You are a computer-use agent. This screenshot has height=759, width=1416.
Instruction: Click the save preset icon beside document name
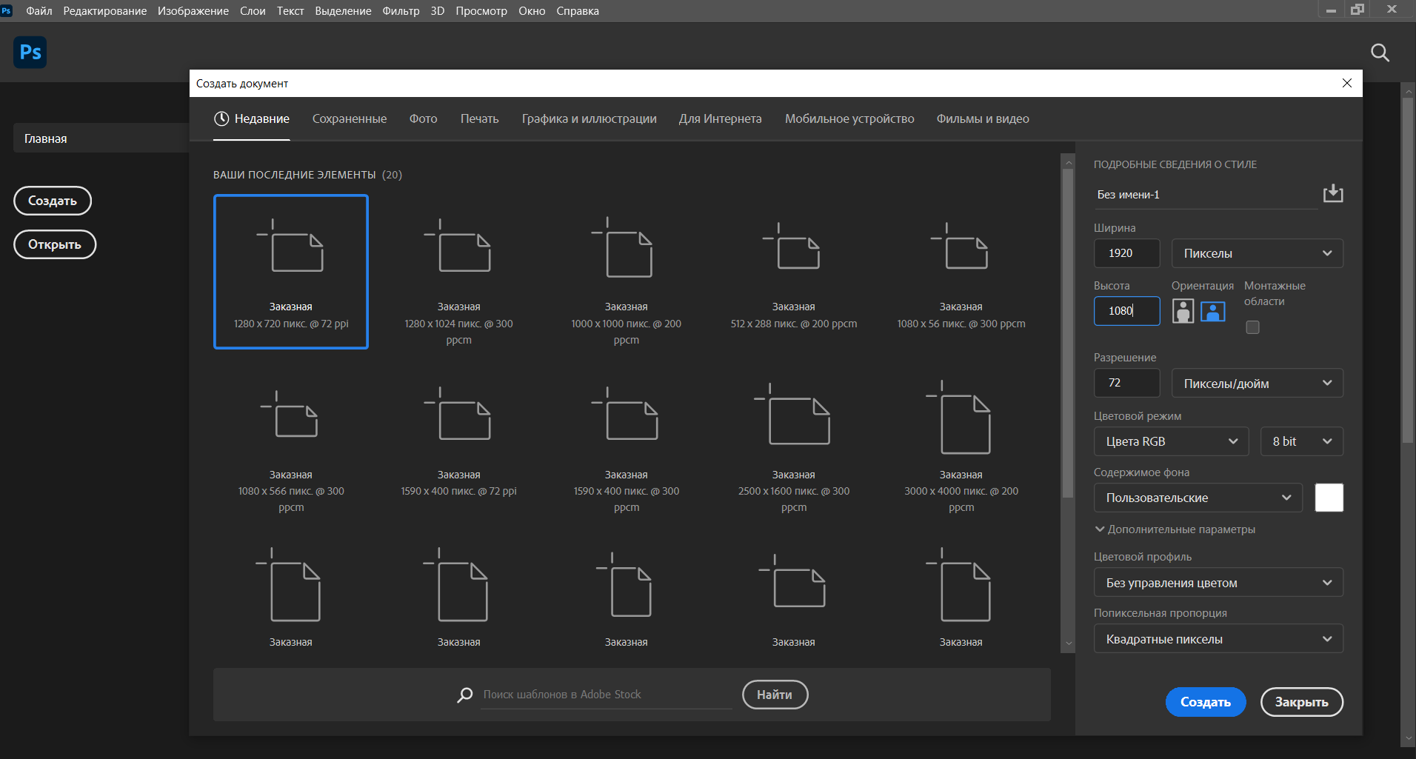click(1332, 193)
